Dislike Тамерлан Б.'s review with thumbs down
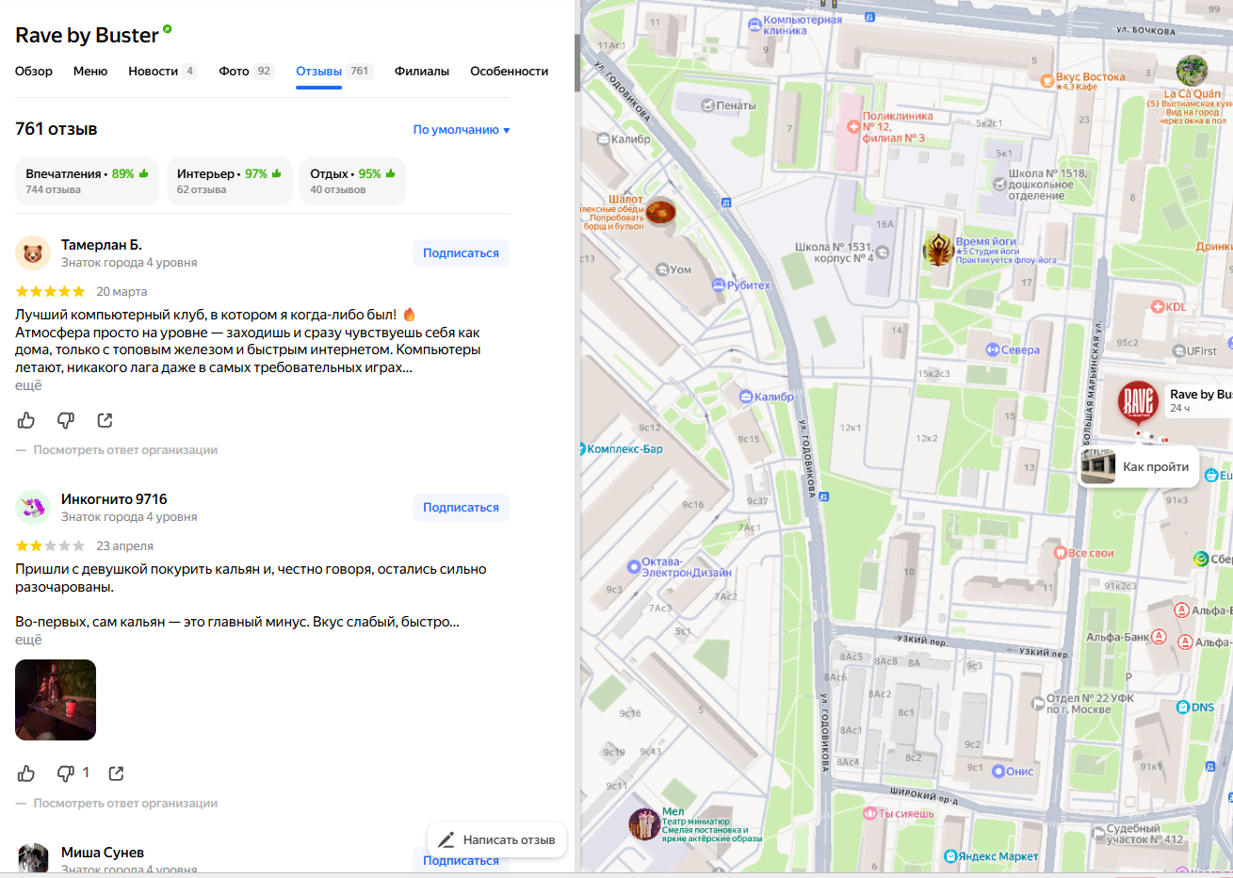Image resolution: width=1233 pixels, height=878 pixels. pos(66,420)
